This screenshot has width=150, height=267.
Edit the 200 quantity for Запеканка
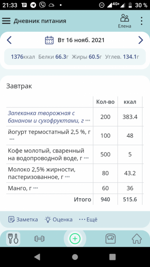(105, 117)
